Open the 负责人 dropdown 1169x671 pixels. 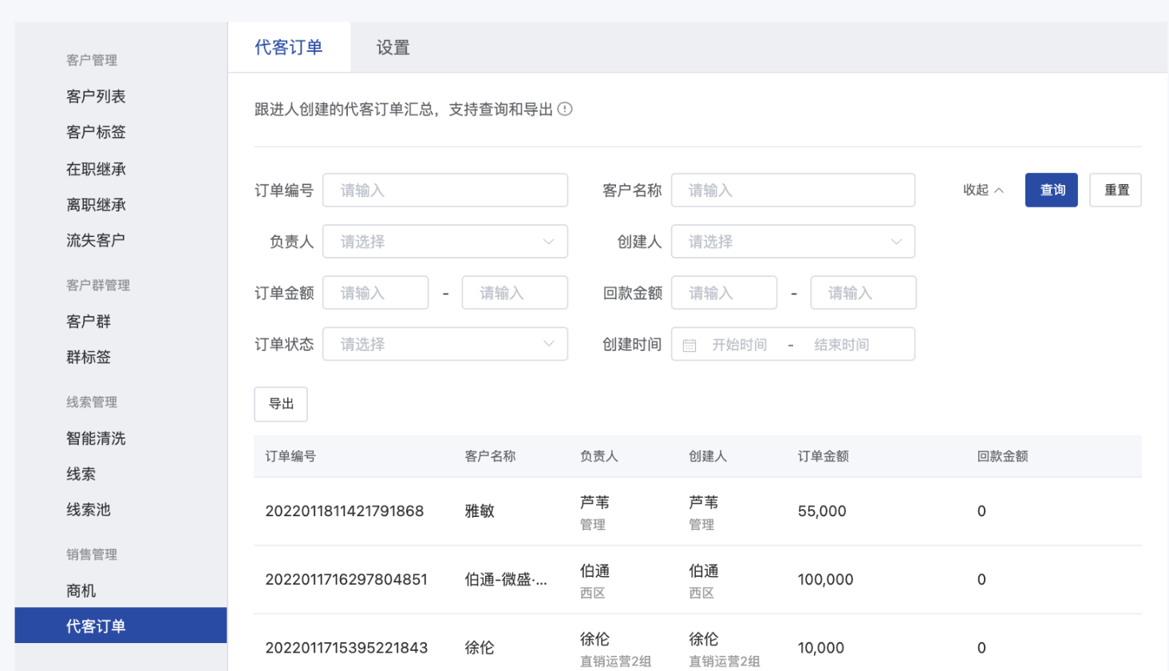pyautogui.click(x=445, y=242)
